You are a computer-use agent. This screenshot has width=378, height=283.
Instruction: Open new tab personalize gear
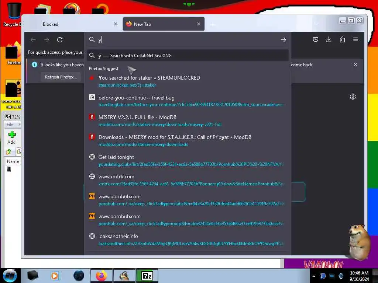[353, 97]
